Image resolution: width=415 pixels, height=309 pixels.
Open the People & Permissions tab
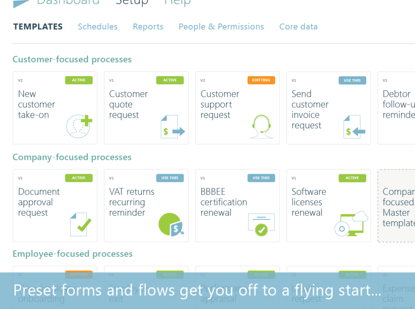[221, 26]
